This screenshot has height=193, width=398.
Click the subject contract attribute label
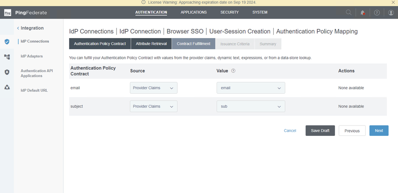click(x=77, y=106)
